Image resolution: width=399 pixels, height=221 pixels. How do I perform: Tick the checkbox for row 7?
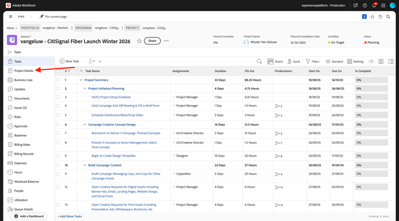point(58,133)
